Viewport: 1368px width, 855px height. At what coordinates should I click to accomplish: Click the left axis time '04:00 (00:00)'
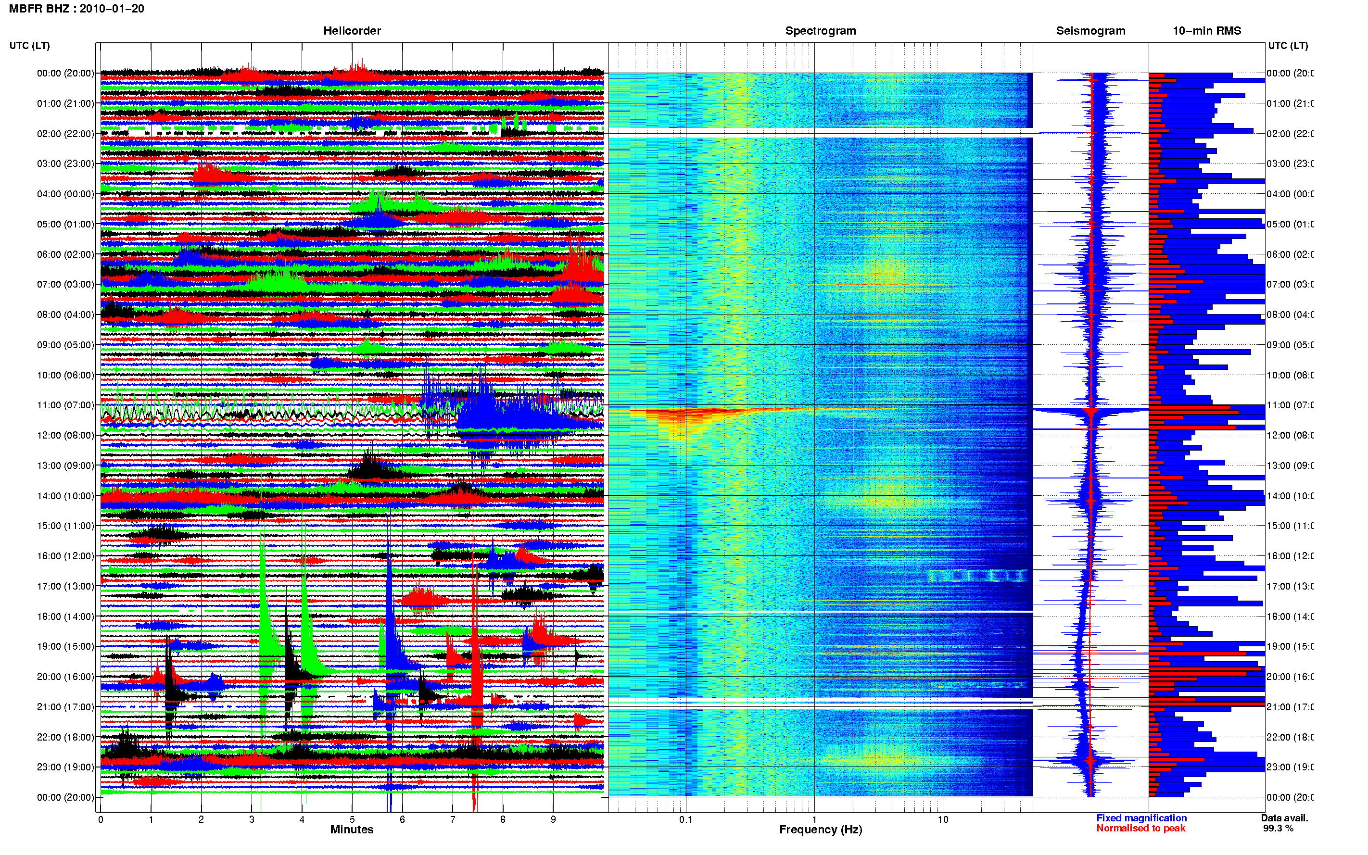pos(65,194)
